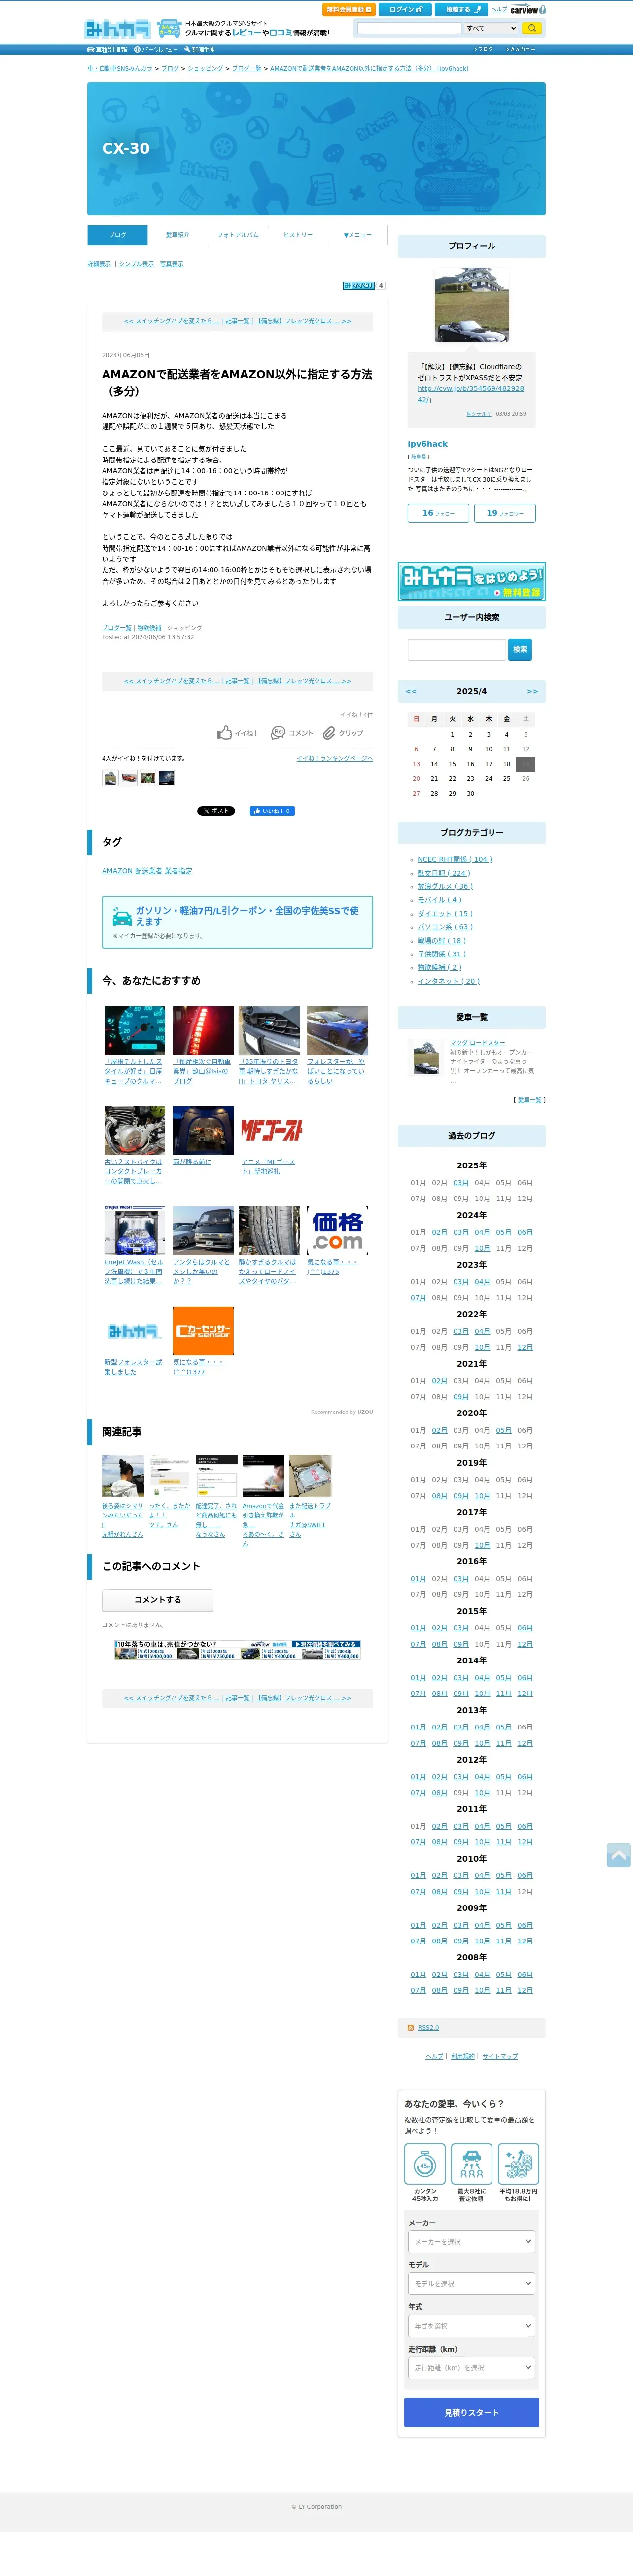The image size is (633, 2576).
Task: Open the 年式を選択 dropdown
Action: click(x=471, y=2326)
